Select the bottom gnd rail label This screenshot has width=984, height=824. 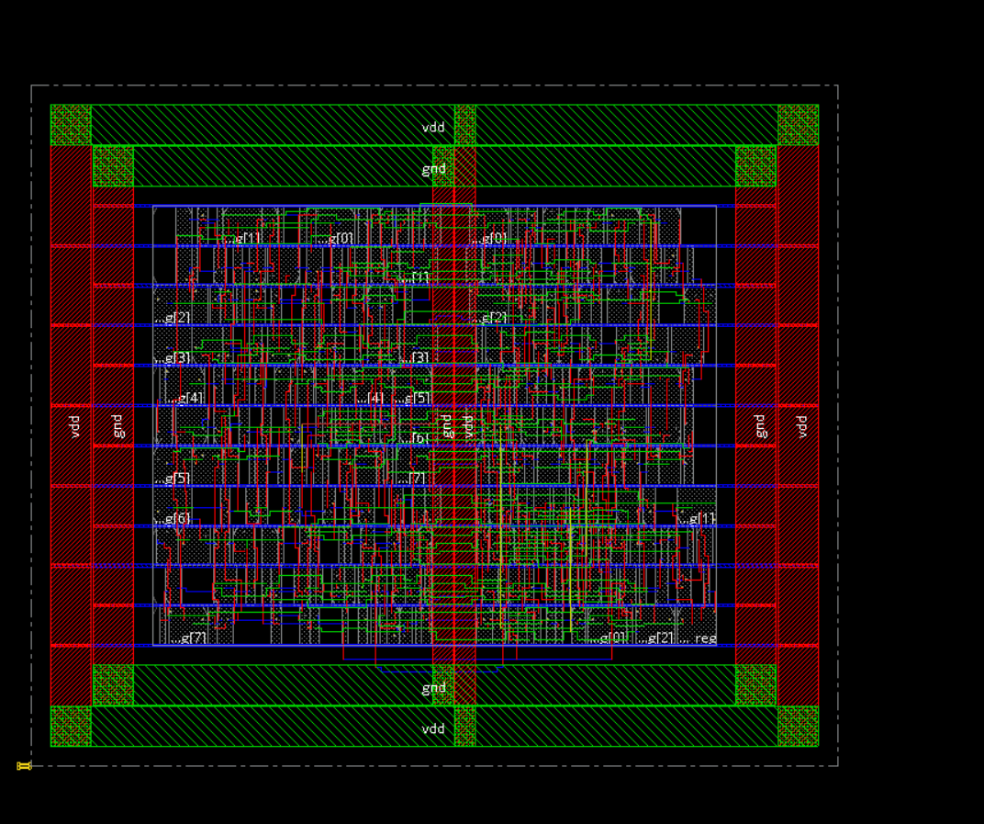pos(432,687)
